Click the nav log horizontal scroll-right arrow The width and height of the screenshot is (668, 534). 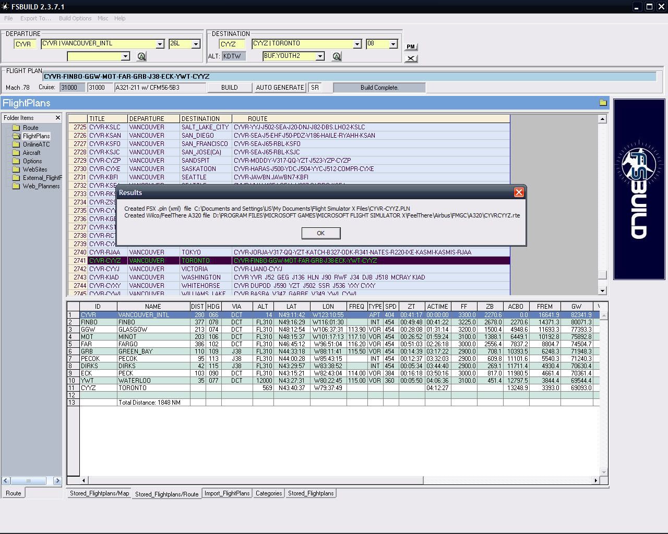coord(595,480)
